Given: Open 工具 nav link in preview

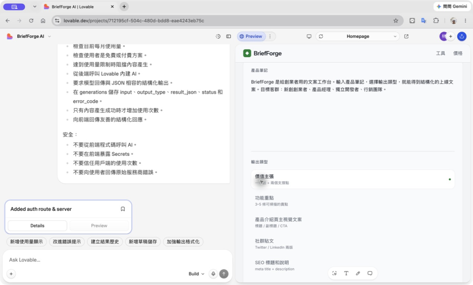Looking at the screenshot, I should [x=440, y=53].
